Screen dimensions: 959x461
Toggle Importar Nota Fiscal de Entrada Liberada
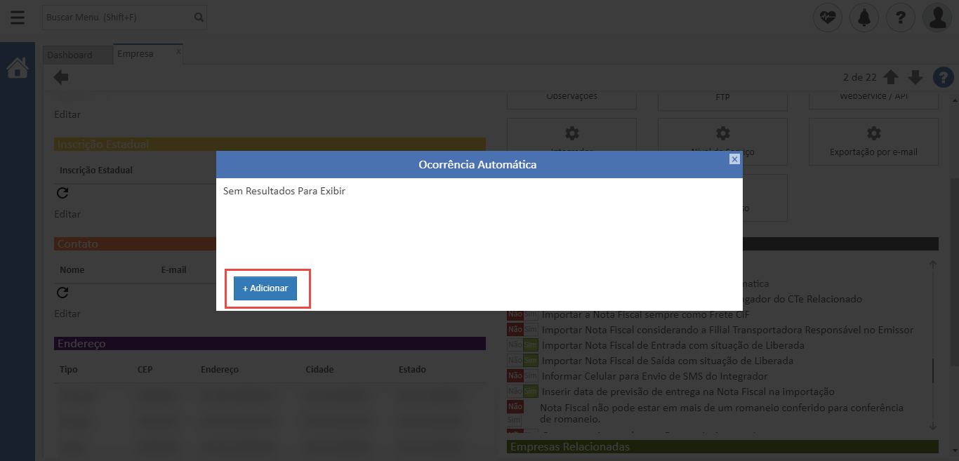coord(522,345)
